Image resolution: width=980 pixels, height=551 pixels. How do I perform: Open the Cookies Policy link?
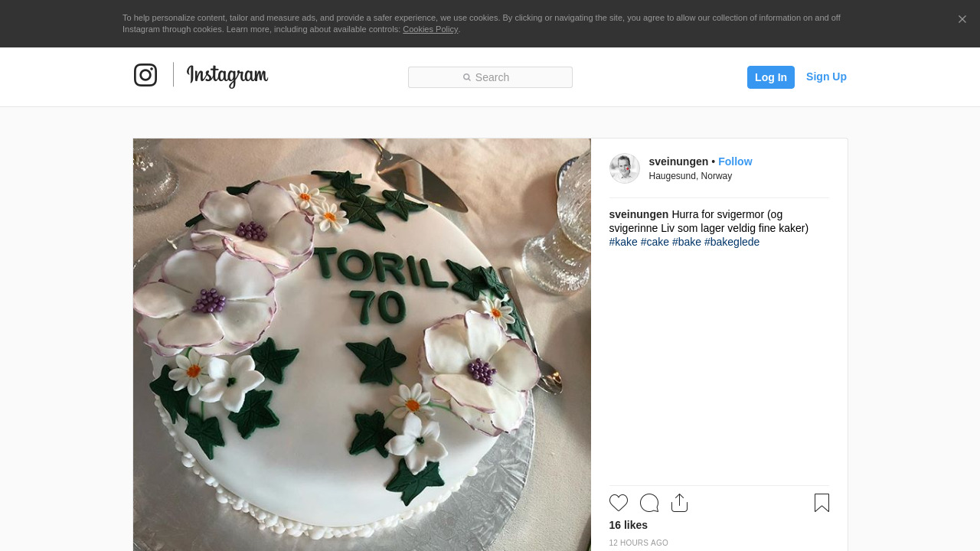point(430,29)
